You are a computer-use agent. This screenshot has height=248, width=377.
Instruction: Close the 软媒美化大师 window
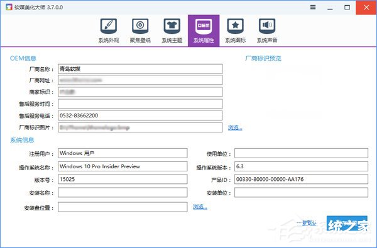click(366, 8)
